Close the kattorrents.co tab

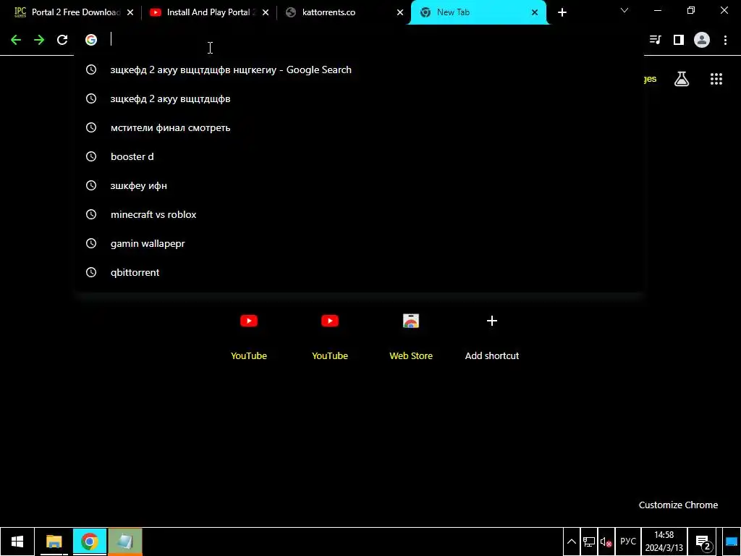(400, 12)
